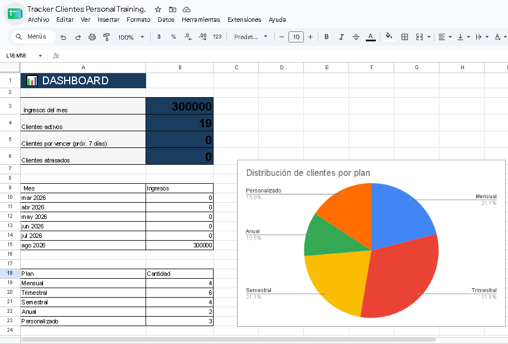The image size is (508, 344).
Task: Activate the paint format tool
Action: 107,37
